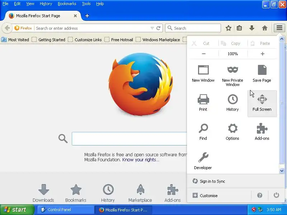Viewport: 287px width, 215px height.
Task: Open Bookmarks on the start page
Action: [76, 193]
